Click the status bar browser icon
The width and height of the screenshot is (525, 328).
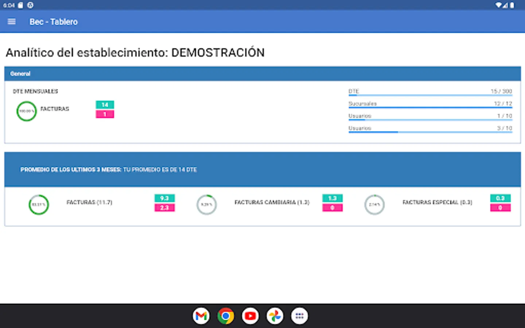pyautogui.click(x=30, y=5)
